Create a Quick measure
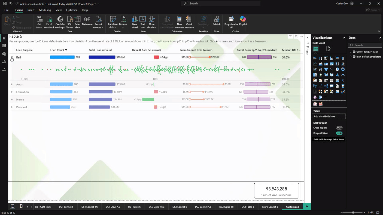Viewport: 383px width, 215px height. click(x=189, y=22)
